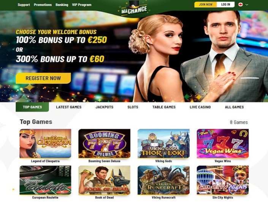Open the Live Casino tab
The width and height of the screenshot is (268, 202).
tap(200, 107)
